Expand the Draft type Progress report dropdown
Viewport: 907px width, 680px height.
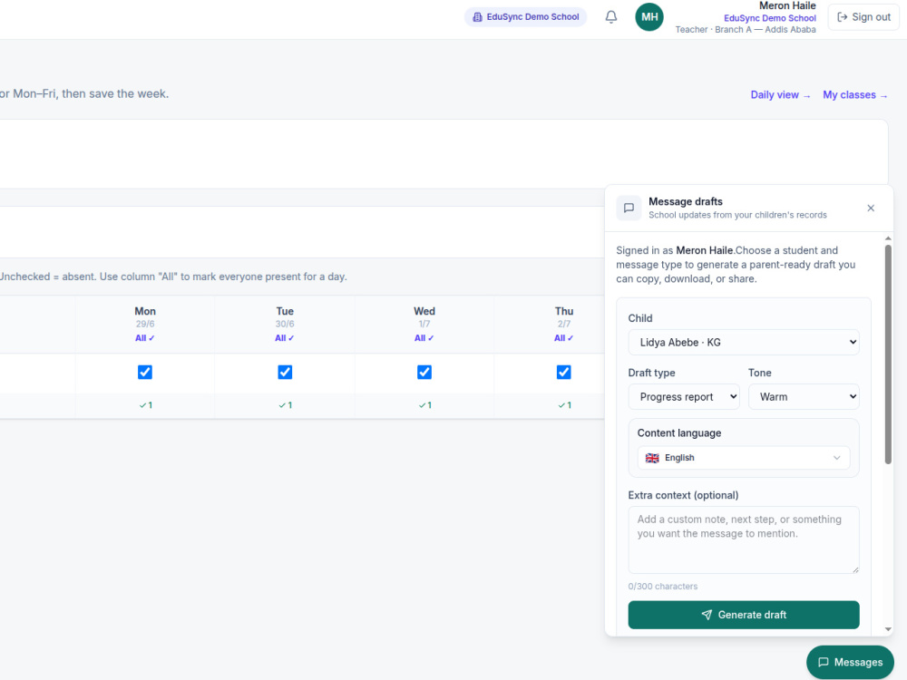click(x=684, y=397)
